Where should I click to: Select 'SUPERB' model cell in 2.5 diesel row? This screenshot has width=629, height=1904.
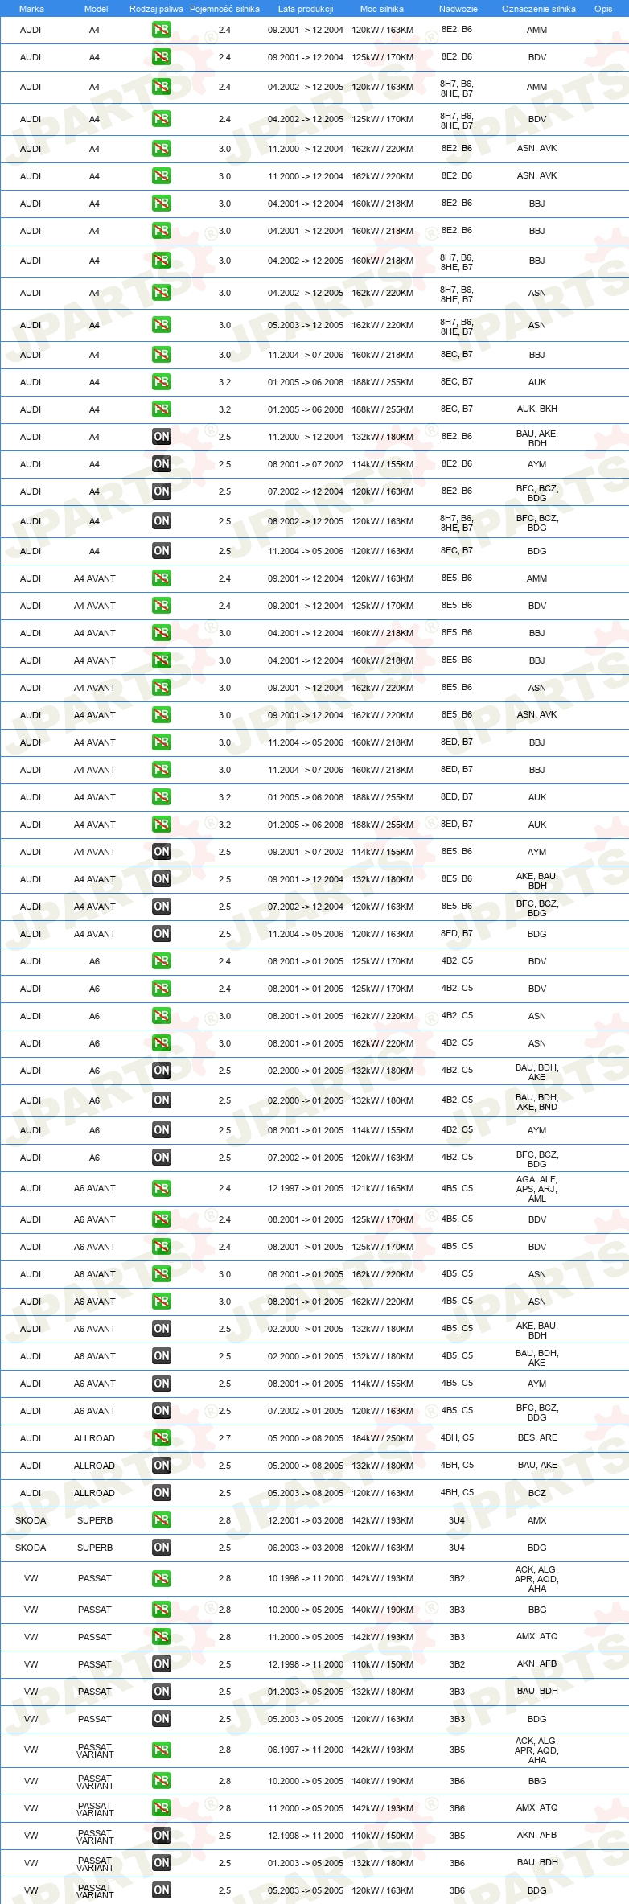click(x=95, y=1548)
